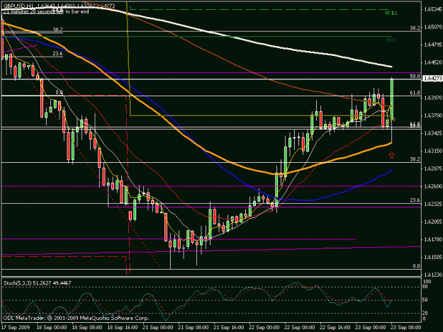Click the 18 Sep 16:00 time label
The width and height of the screenshot is (443, 332).
pyautogui.click(x=123, y=327)
